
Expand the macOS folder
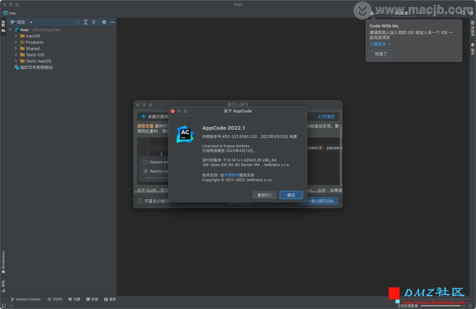pyautogui.click(x=16, y=36)
